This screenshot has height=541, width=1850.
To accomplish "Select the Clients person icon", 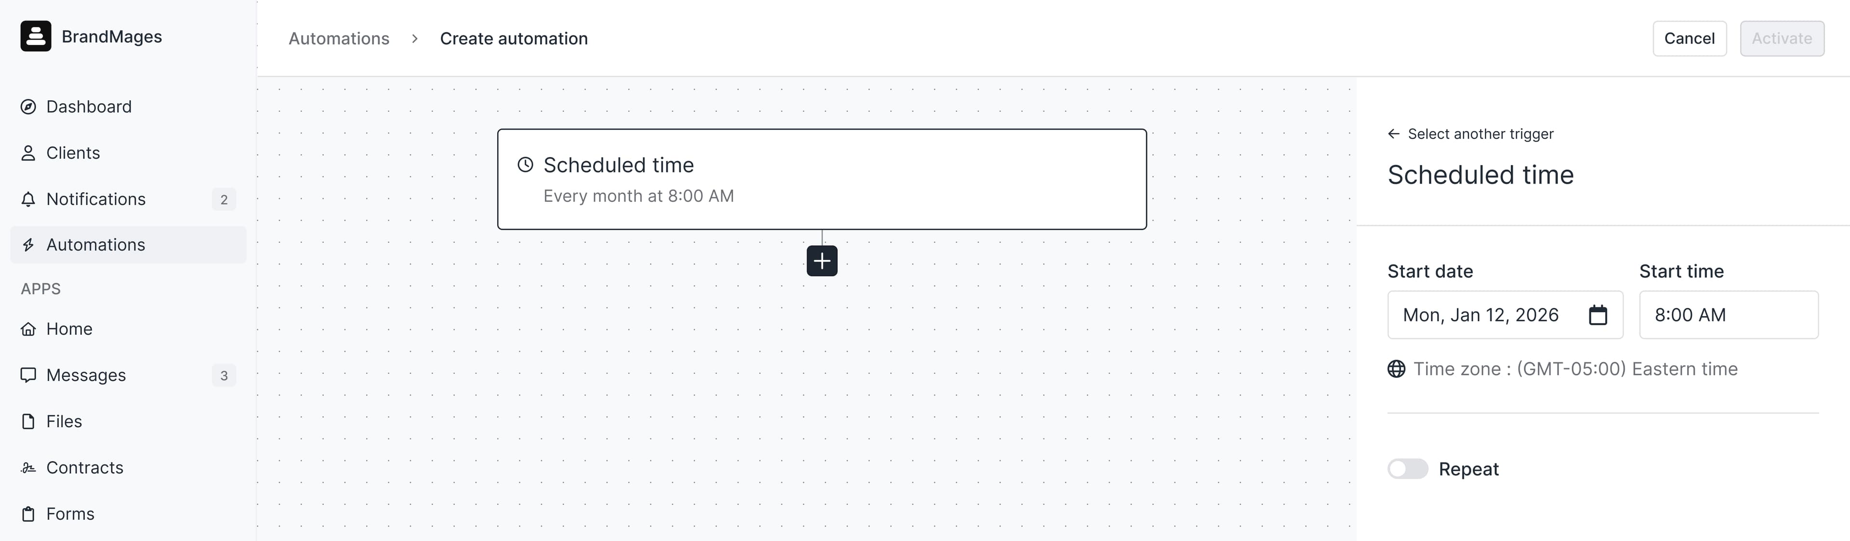I will pos(28,152).
